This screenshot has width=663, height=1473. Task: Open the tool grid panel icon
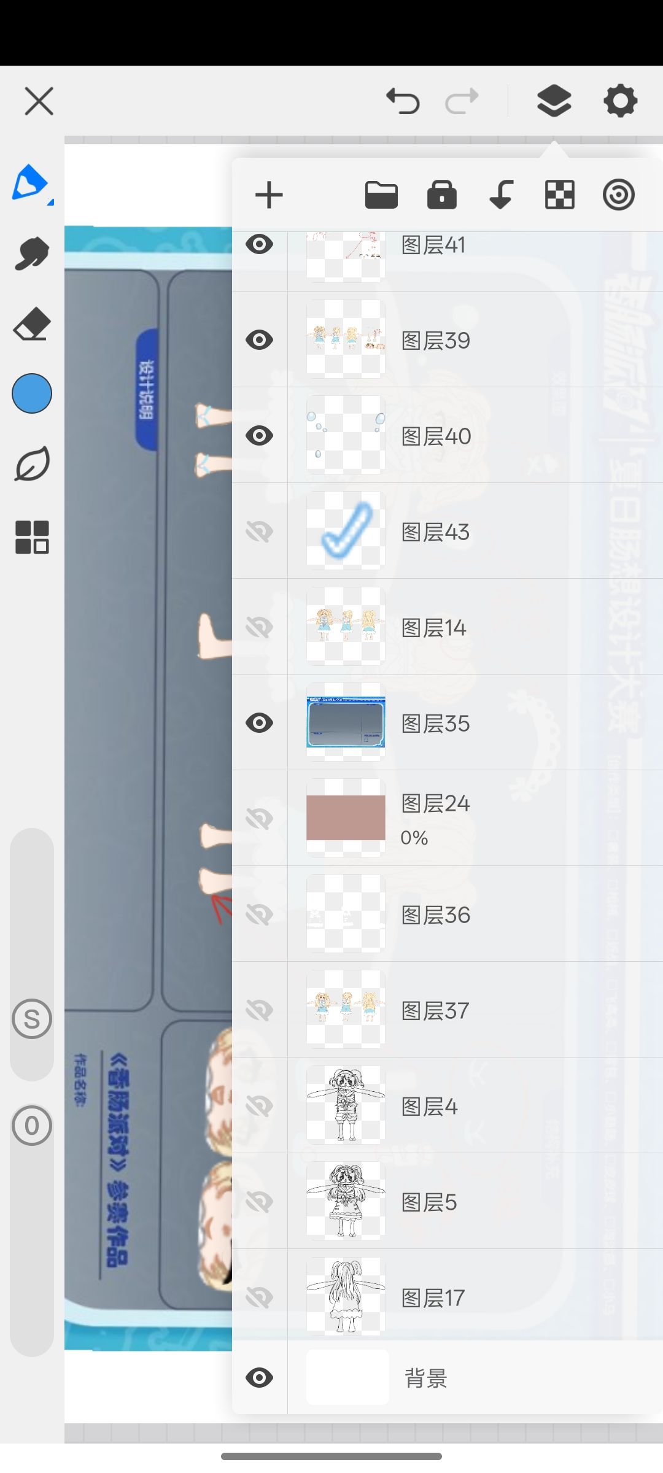(32, 537)
